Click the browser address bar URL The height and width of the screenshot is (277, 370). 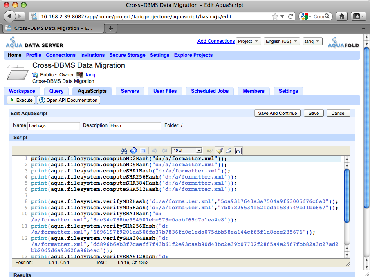136,16
